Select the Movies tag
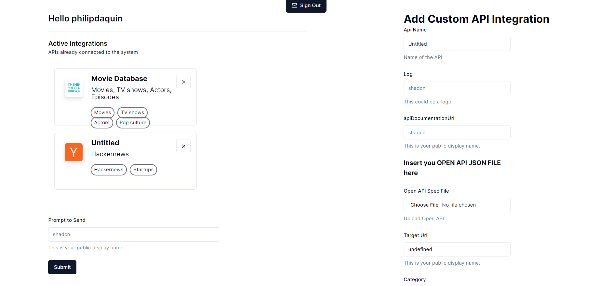The height and width of the screenshot is (286, 613). (102, 113)
